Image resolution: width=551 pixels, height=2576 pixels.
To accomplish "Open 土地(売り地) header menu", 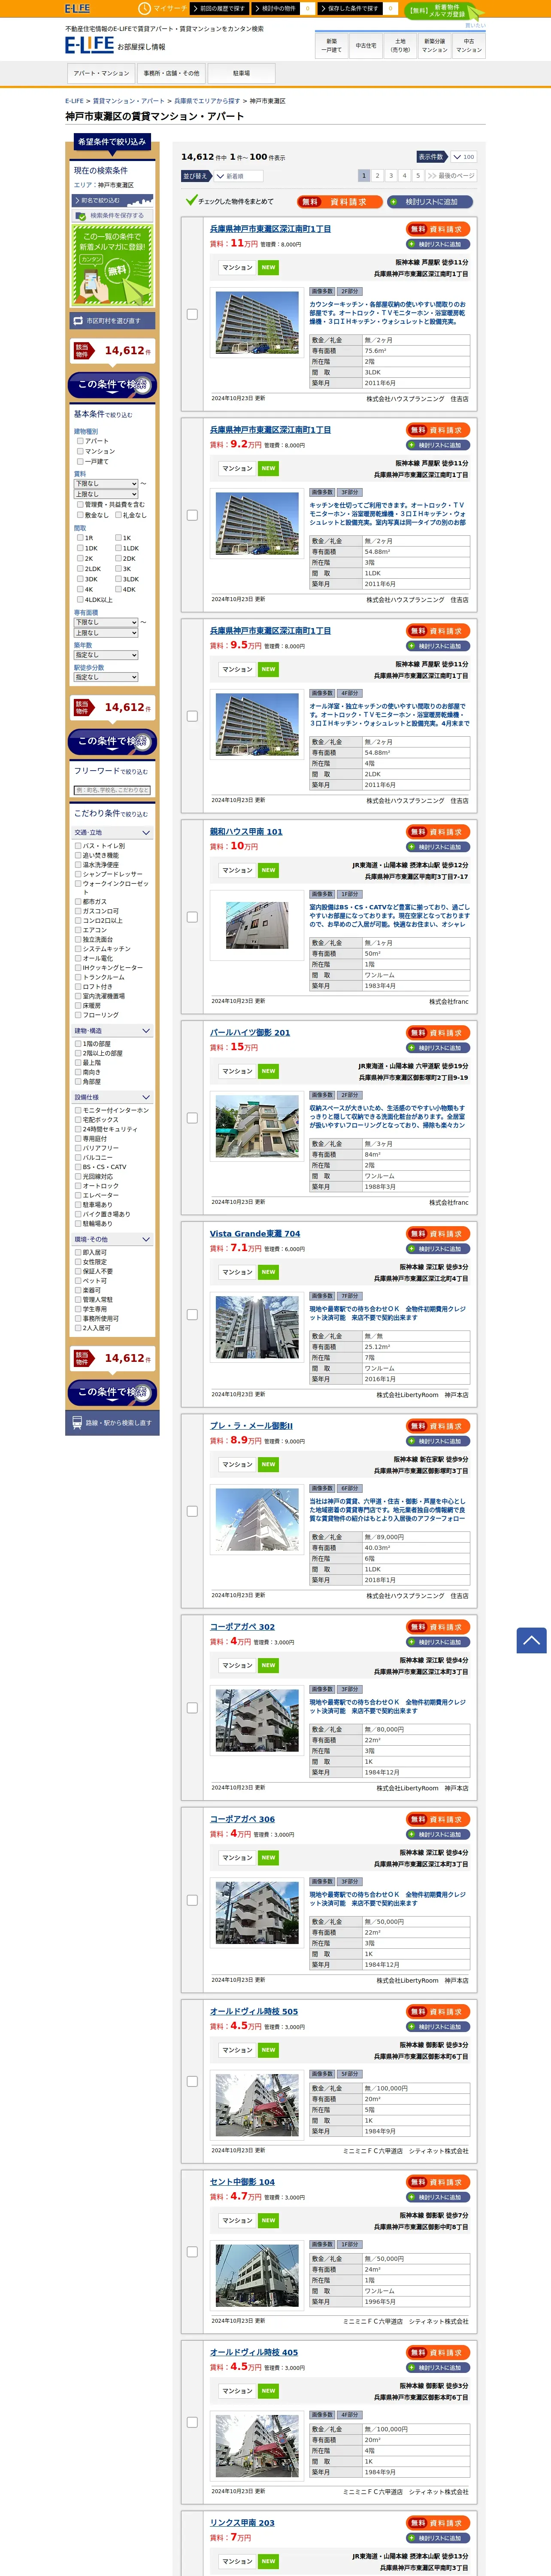I will click(x=400, y=45).
